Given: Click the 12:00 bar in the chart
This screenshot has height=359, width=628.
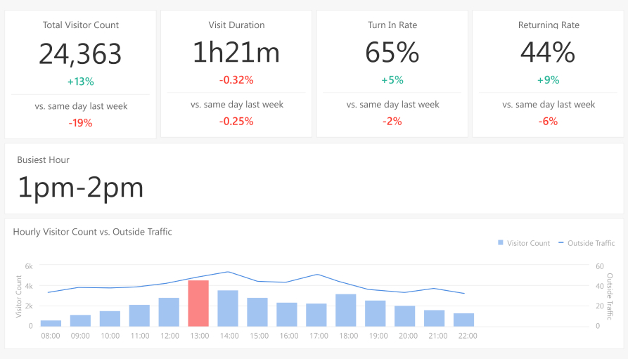Looking at the screenshot, I should click(x=169, y=312).
